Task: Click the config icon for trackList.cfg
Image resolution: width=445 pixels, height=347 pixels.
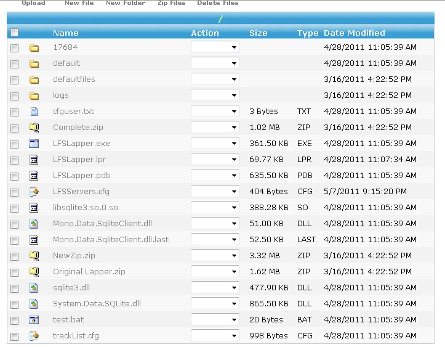Action: 34,336
